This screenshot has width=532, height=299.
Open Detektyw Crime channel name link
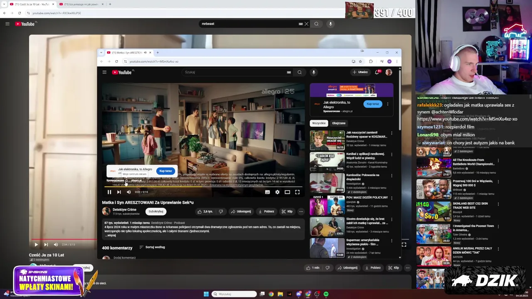pyautogui.click(x=124, y=210)
